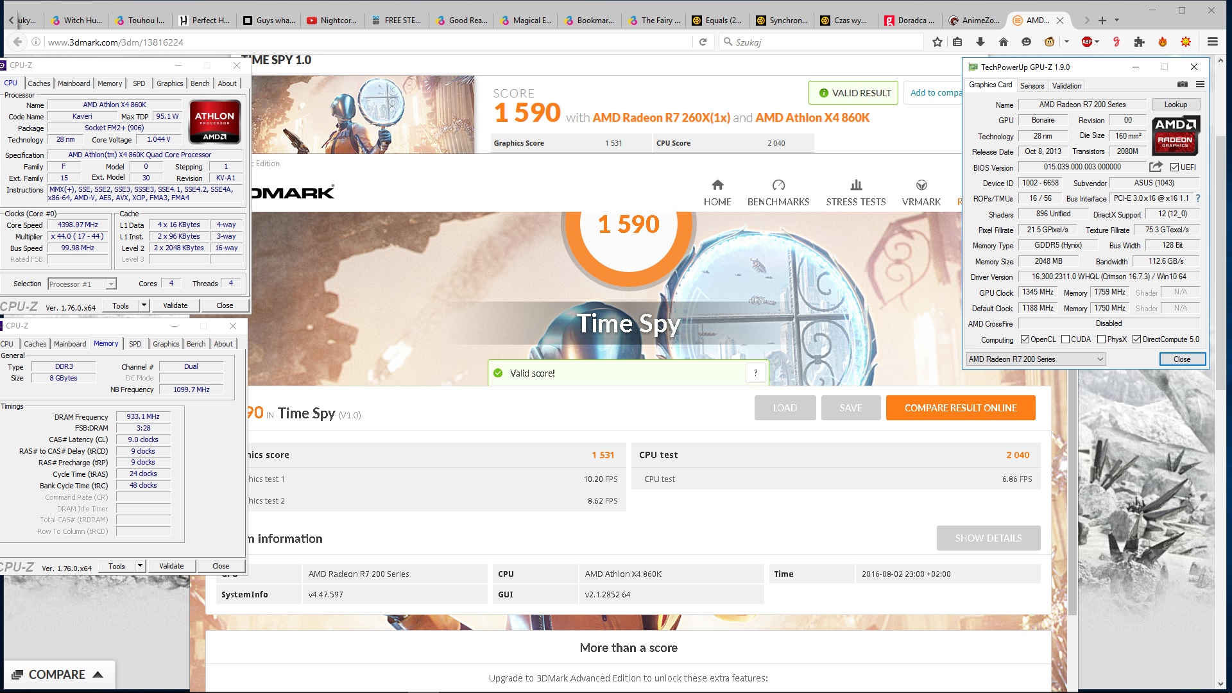Expand the Tools arrow in top CPU-Z window
Image resolution: width=1232 pixels, height=693 pixels.
pos(144,305)
